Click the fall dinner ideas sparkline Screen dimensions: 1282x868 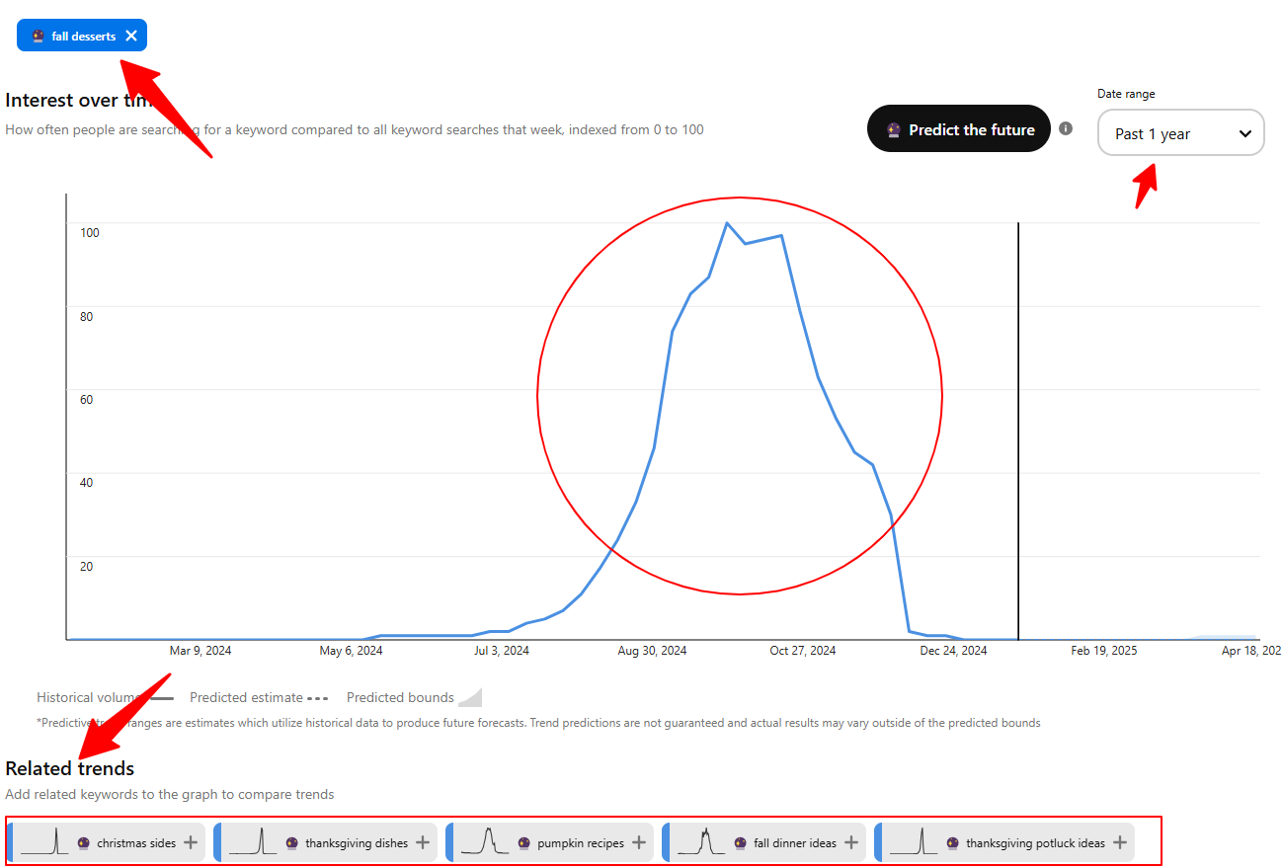pos(701,842)
